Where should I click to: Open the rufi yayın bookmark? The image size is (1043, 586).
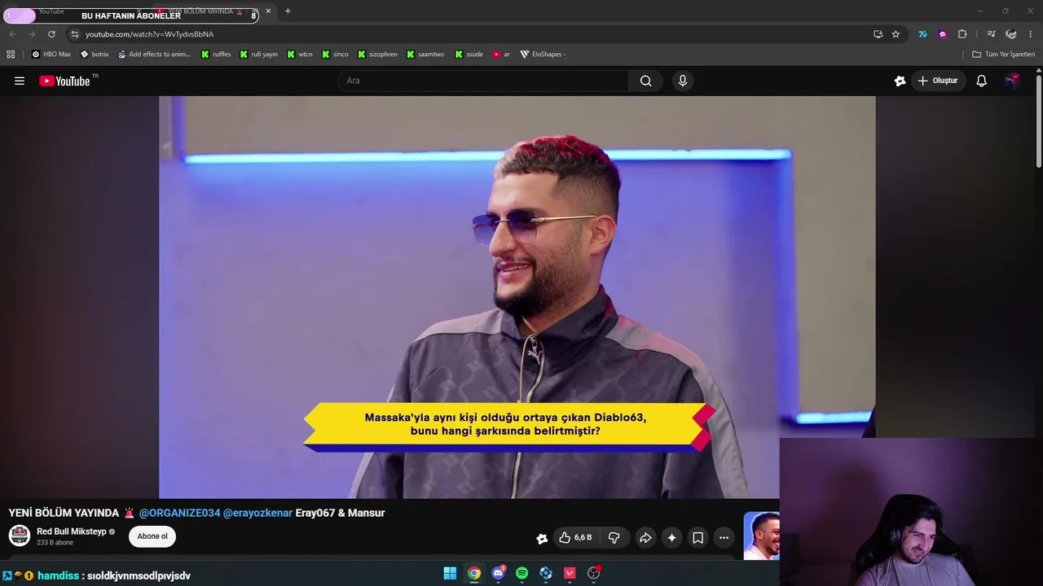(259, 55)
